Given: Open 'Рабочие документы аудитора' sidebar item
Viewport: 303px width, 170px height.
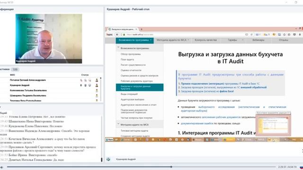Looking at the screenshot, I should 136,81.
